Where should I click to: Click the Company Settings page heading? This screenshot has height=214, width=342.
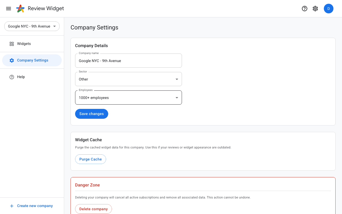(x=94, y=28)
